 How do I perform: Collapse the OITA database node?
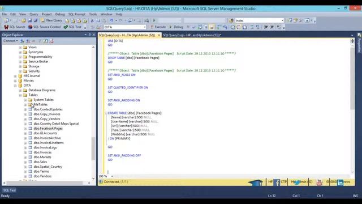[x=15, y=86]
